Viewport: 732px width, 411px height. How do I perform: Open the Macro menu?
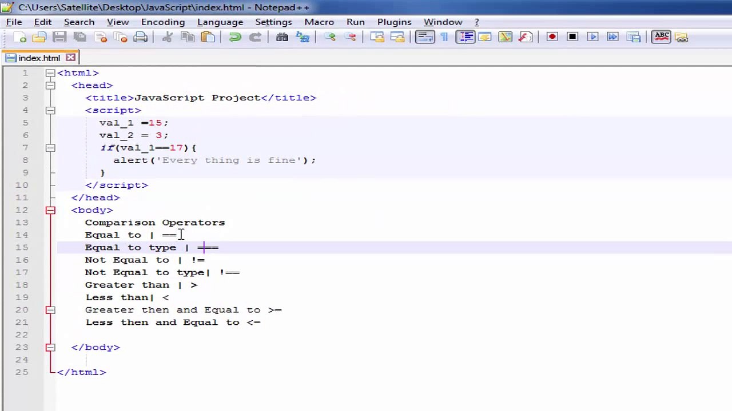tap(319, 22)
